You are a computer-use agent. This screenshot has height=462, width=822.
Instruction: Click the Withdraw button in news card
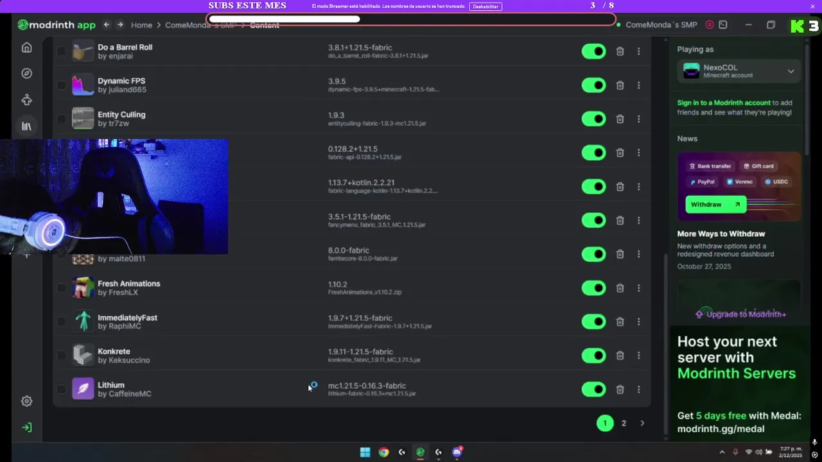[x=715, y=204]
